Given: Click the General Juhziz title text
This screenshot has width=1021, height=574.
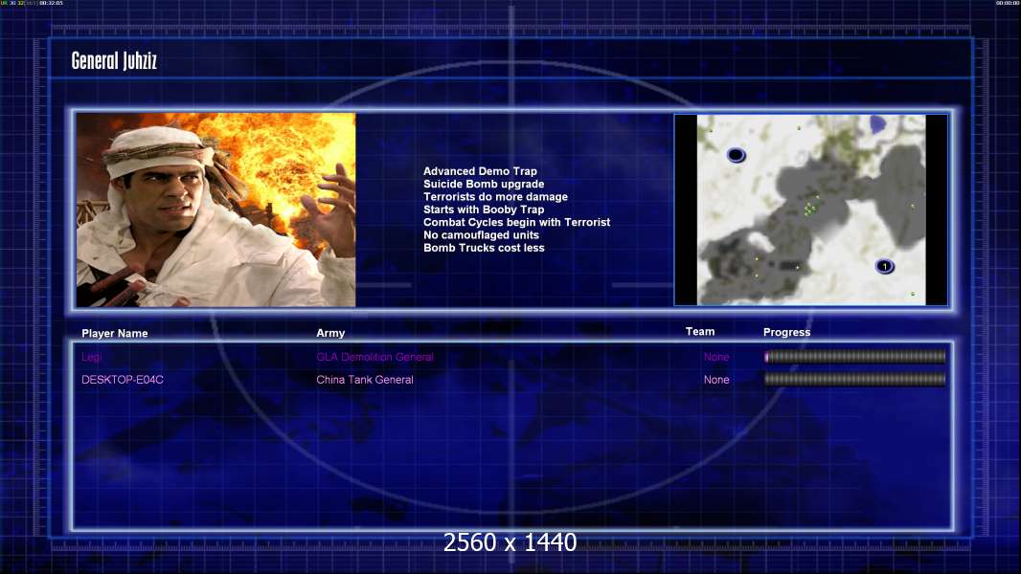Looking at the screenshot, I should (114, 60).
